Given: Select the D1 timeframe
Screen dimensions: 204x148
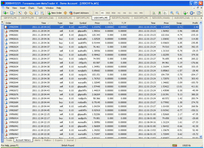Looking at the screenshot, I should [x=130, y=13].
